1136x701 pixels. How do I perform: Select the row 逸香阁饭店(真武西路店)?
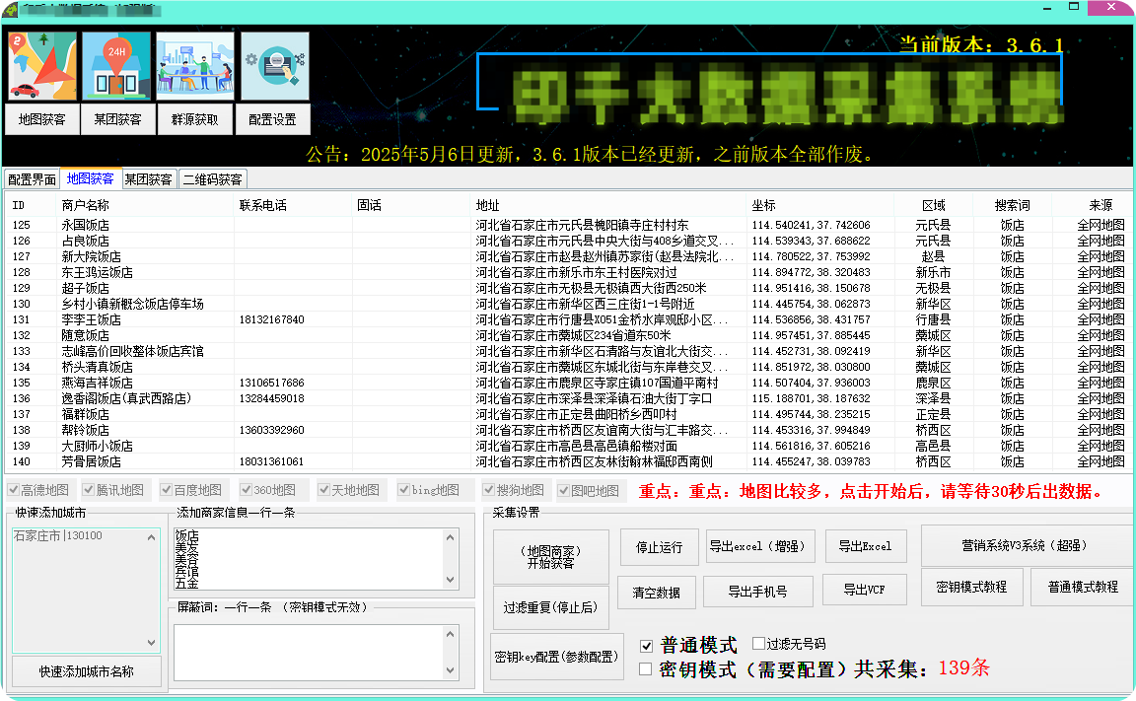pos(569,398)
